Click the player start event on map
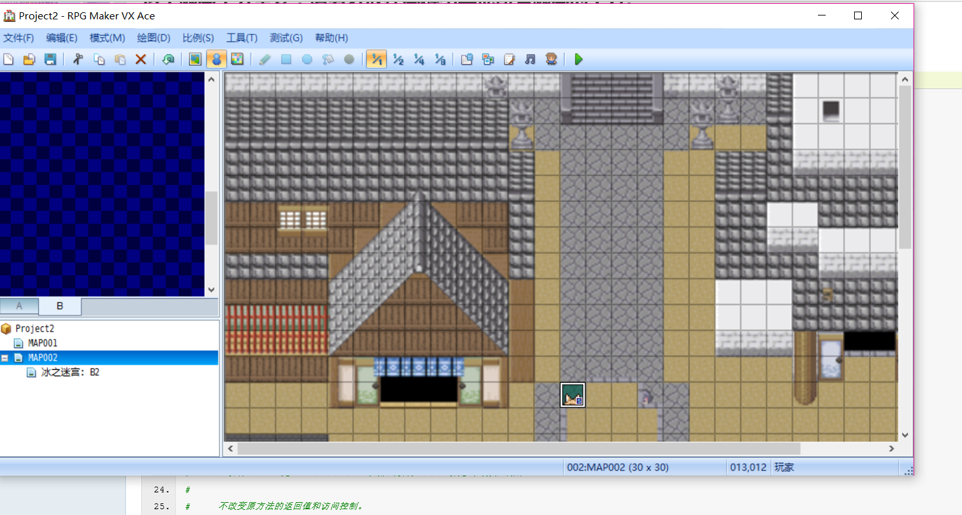 coord(572,395)
